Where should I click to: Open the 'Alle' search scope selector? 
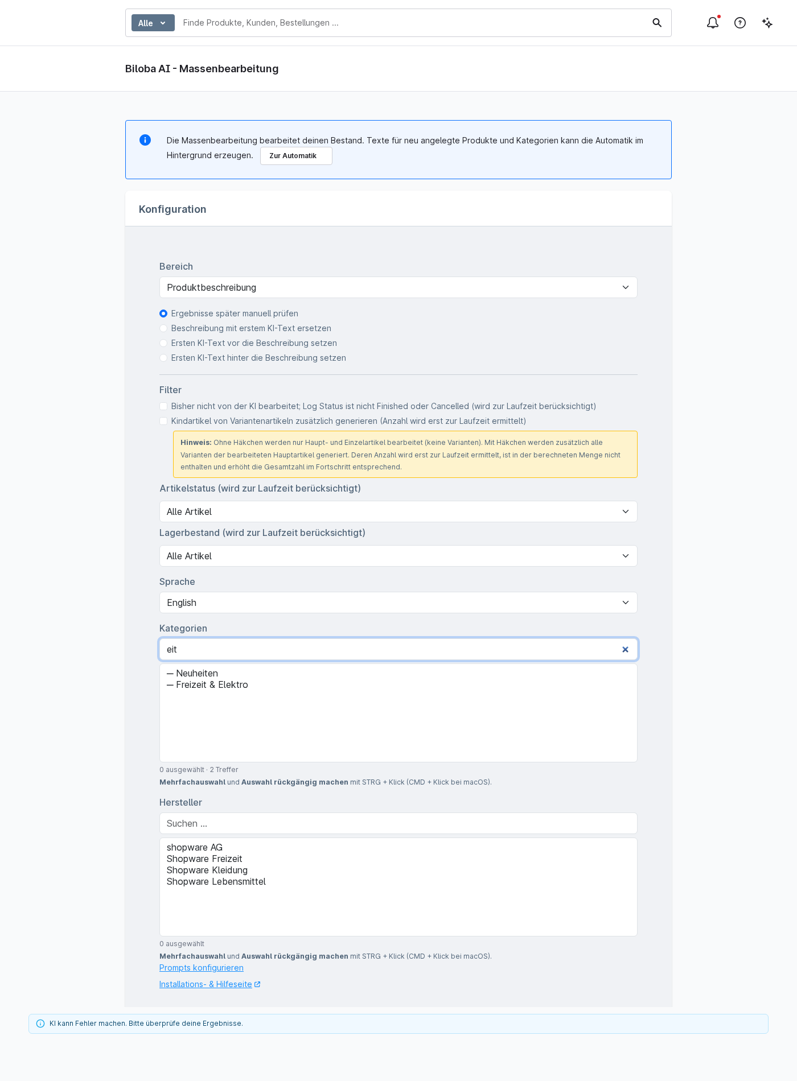(x=153, y=23)
